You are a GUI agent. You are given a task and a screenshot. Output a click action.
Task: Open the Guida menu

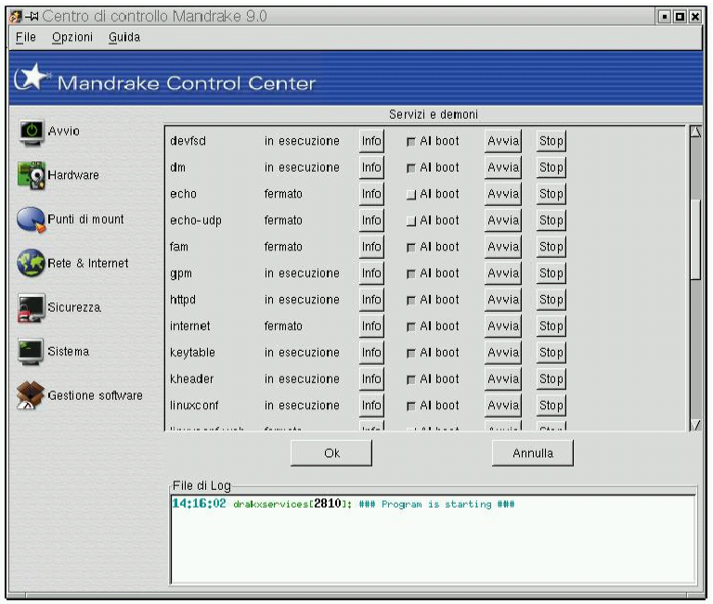tap(124, 37)
